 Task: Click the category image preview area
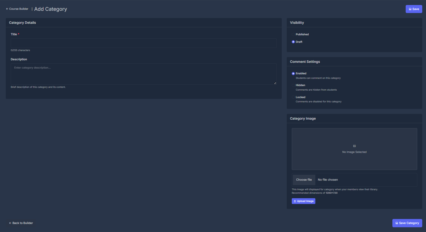(x=354, y=149)
